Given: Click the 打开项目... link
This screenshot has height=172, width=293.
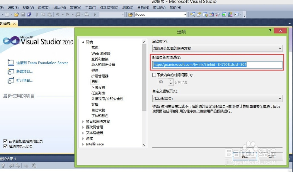Looking at the screenshot, I should (x=25, y=80).
